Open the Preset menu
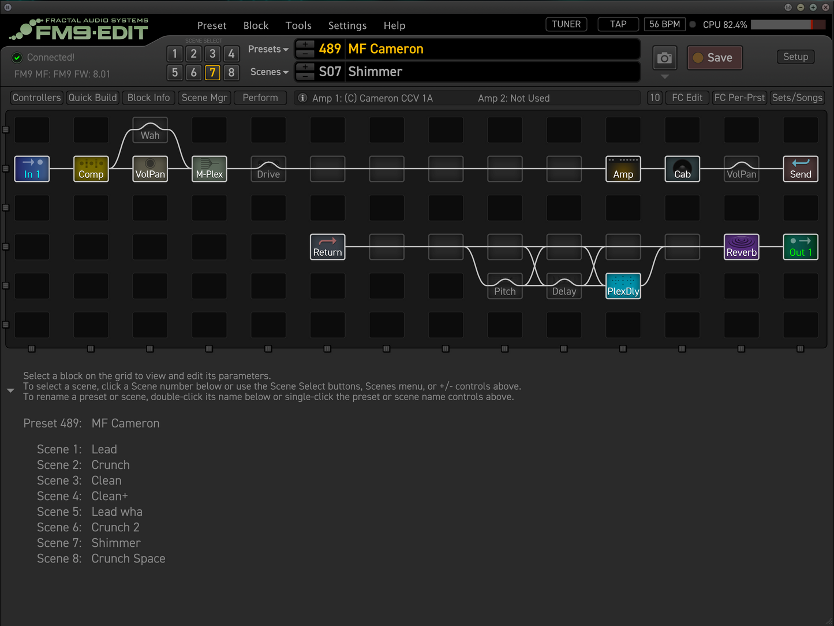The image size is (834, 626). (212, 25)
